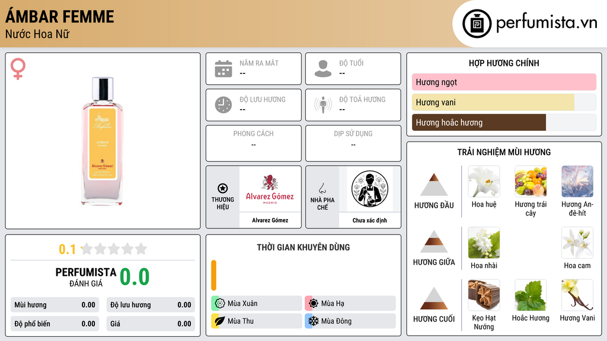Image resolution: width=607 pixels, height=341 pixels.
Task: Open the Hương Vani note image
Action: tap(577, 295)
